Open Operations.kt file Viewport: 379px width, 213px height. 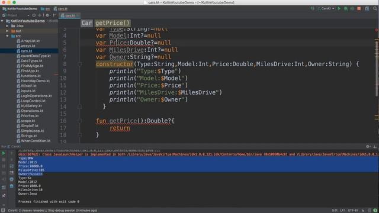pyautogui.click(x=32, y=111)
